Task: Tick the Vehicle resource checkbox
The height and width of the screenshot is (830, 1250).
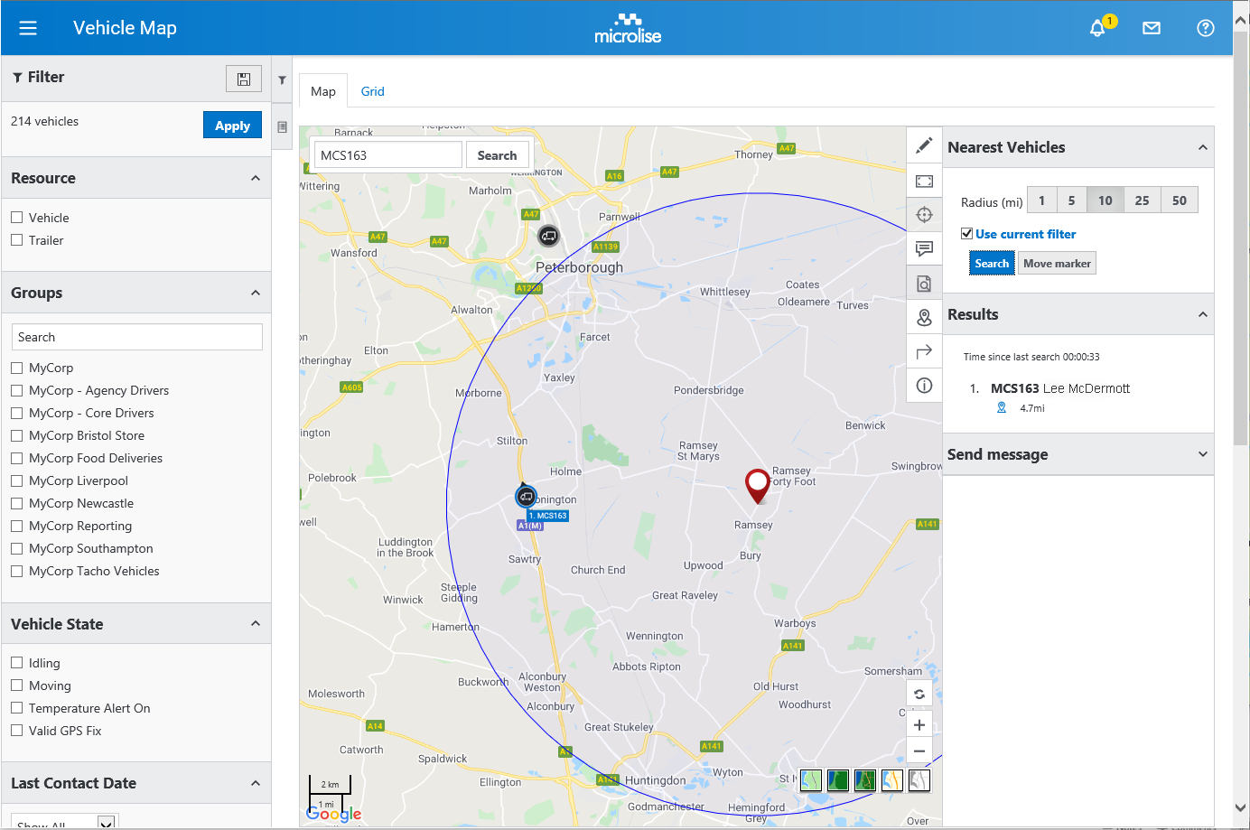Action: pyautogui.click(x=16, y=217)
